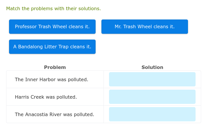Click the Solution column header

click(152, 68)
